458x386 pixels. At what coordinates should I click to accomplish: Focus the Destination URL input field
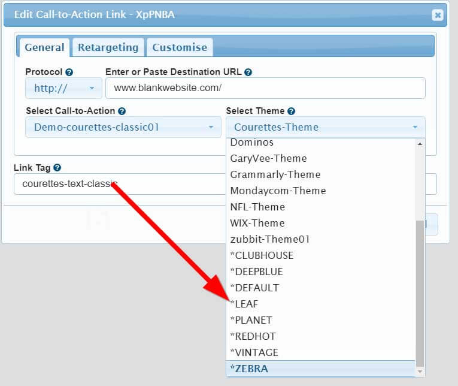click(265, 88)
